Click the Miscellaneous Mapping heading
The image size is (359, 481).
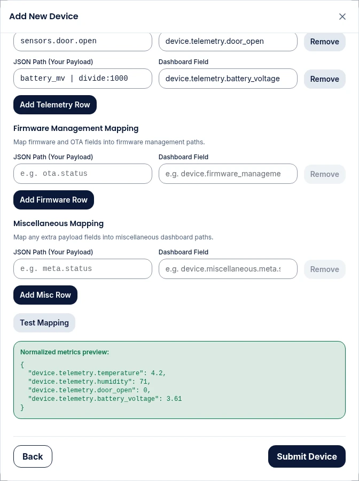pos(59,223)
